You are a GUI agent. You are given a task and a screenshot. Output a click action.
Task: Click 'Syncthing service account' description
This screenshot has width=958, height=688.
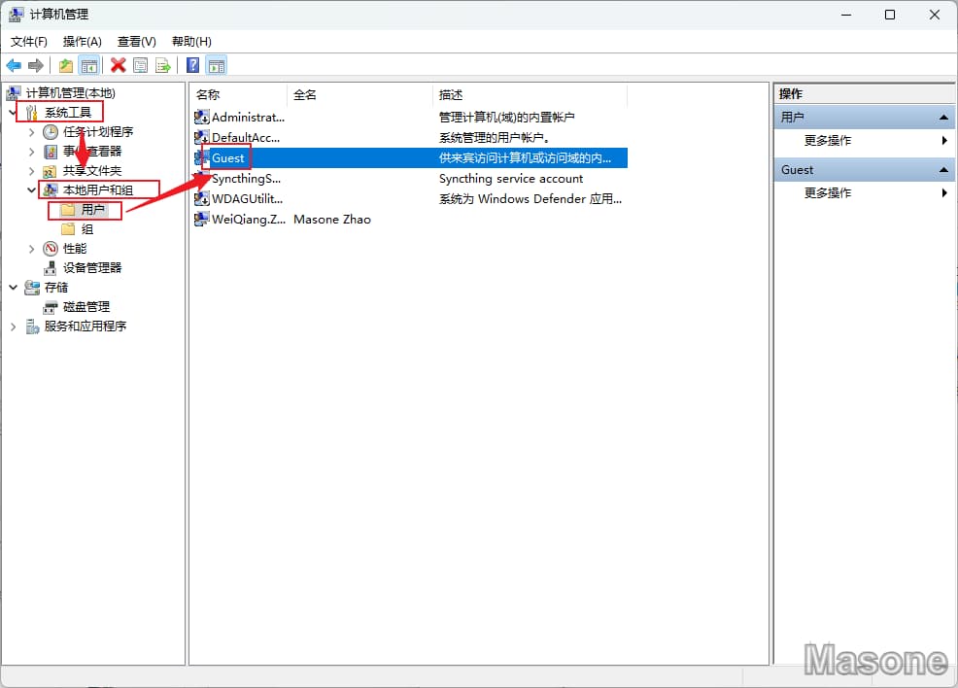tap(511, 179)
